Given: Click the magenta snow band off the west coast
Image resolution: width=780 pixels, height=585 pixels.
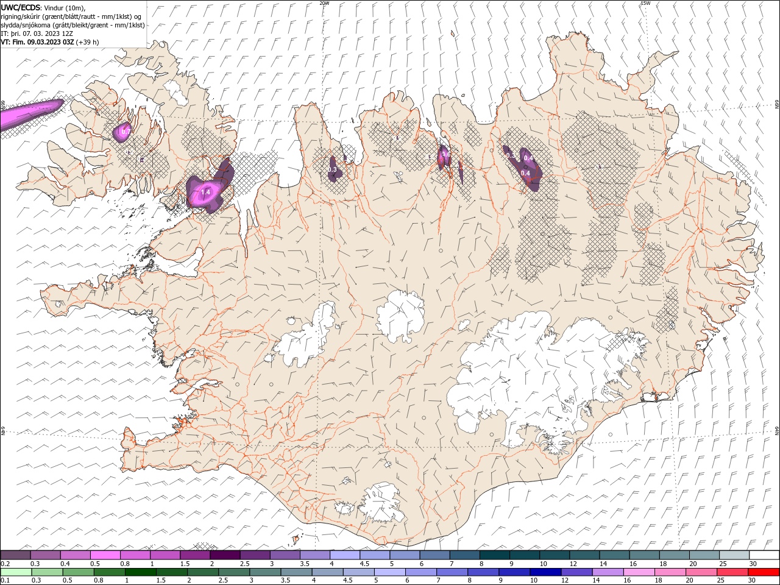Looking at the screenshot, I should click(x=30, y=114).
